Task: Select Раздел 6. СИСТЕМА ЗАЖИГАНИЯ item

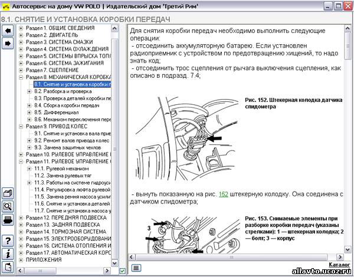Action: [x=65, y=63]
